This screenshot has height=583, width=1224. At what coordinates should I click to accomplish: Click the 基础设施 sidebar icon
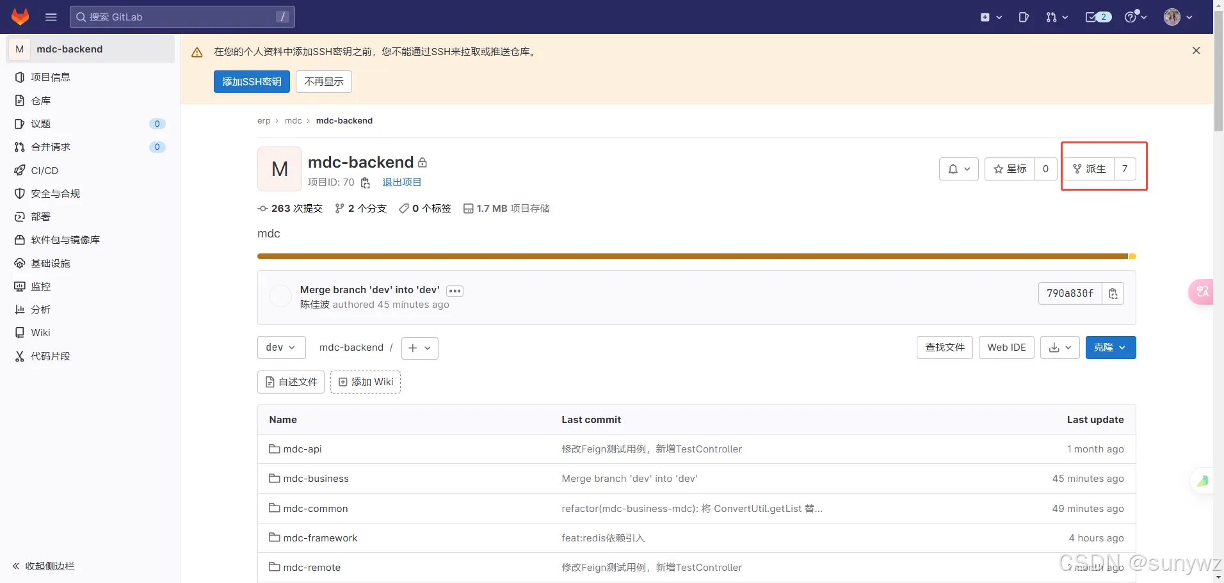20,263
